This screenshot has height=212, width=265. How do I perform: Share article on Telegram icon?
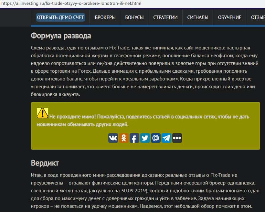[x=166, y=138]
